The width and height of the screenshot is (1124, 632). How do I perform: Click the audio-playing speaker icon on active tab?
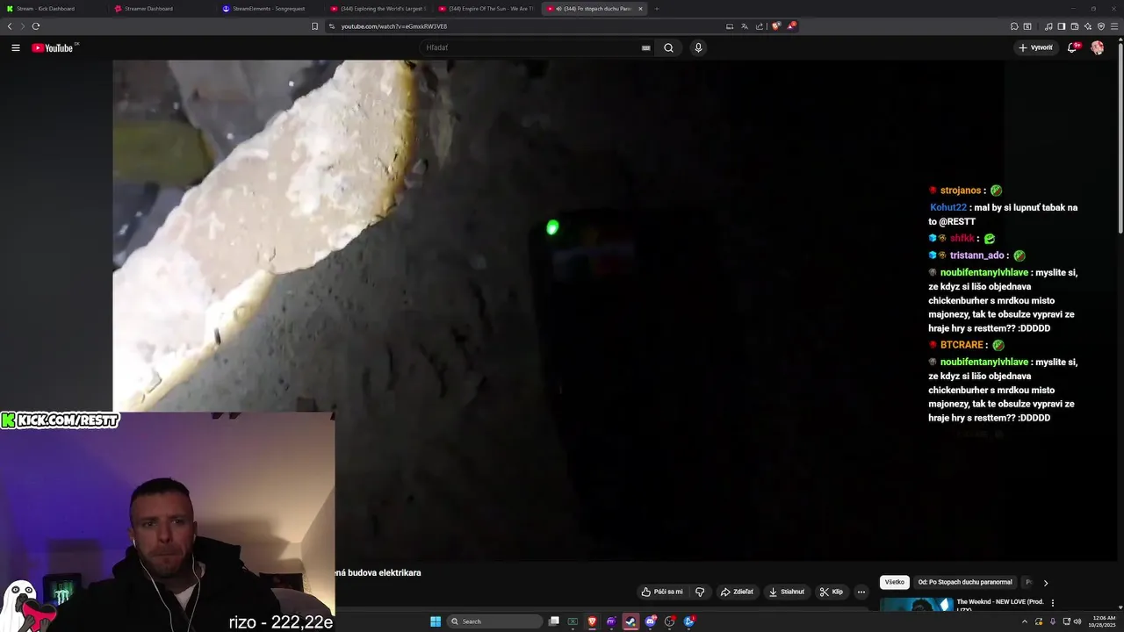point(558,9)
